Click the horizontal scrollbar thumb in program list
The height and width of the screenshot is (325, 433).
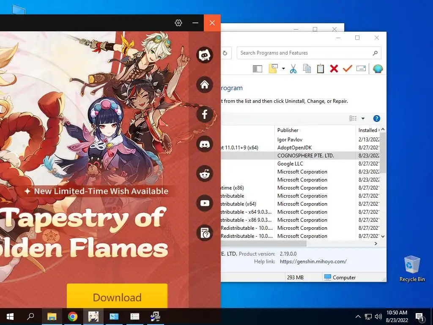pyautogui.click(x=263, y=243)
